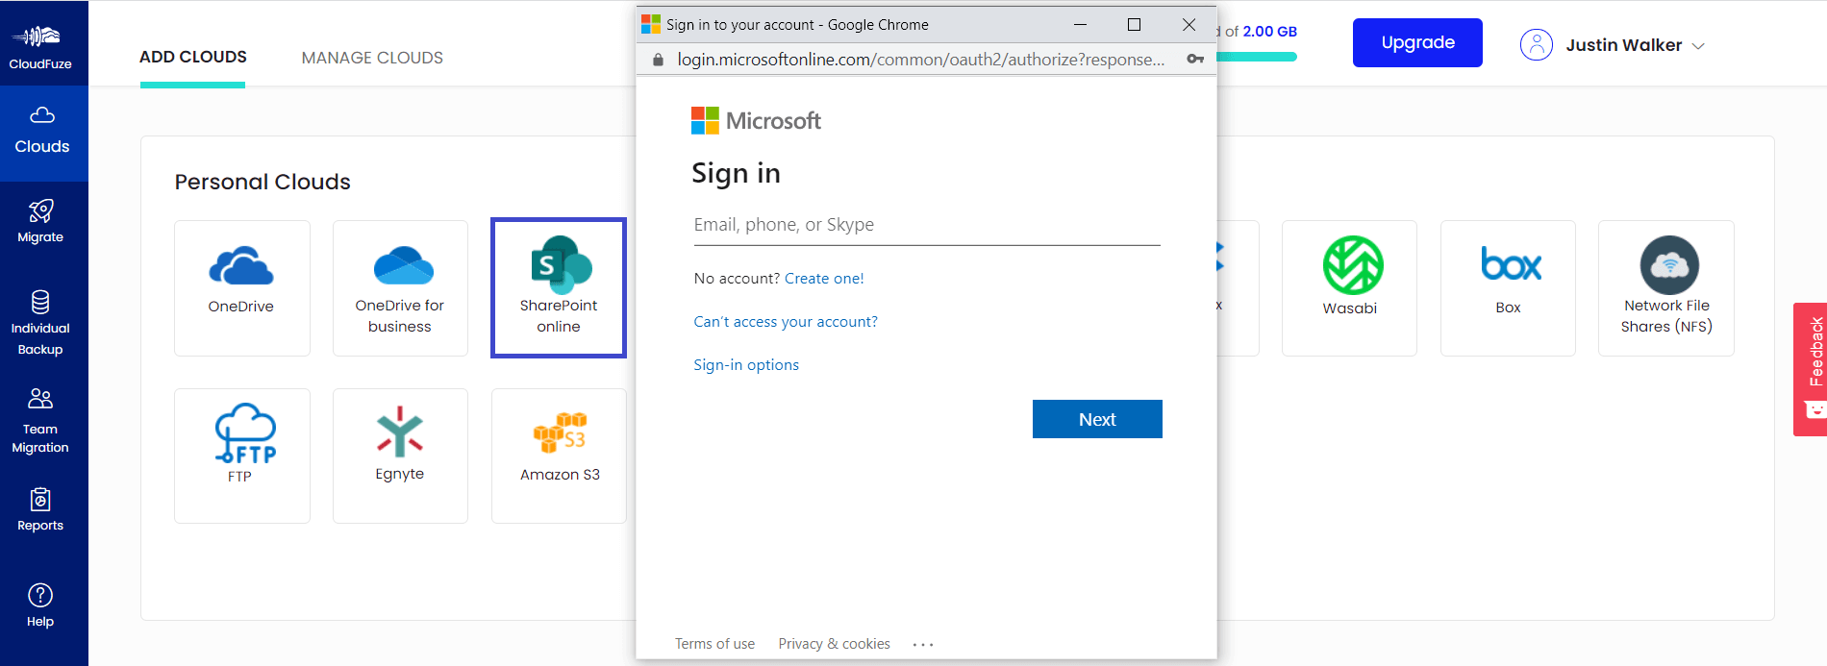
Task: Click the CloudFuze logo
Action: point(40,46)
